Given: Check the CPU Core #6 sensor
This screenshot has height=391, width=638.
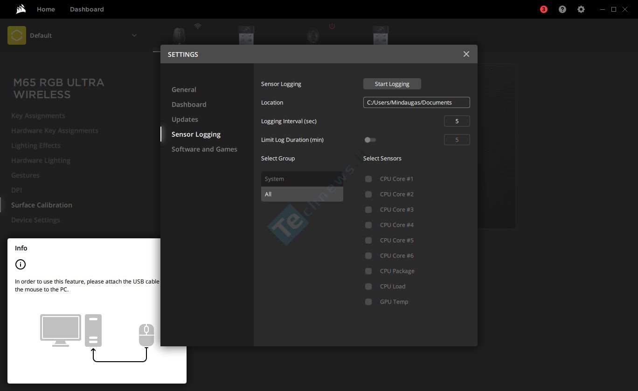Looking at the screenshot, I should tap(368, 256).
